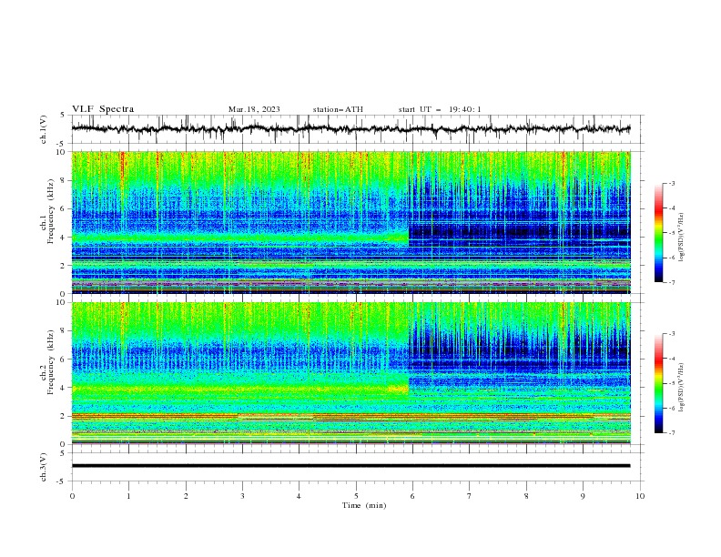Select the ch.1 color bar "log(PSD)" label
The image size is (721, 557).
pyautogui.click(x=682, y=238)
